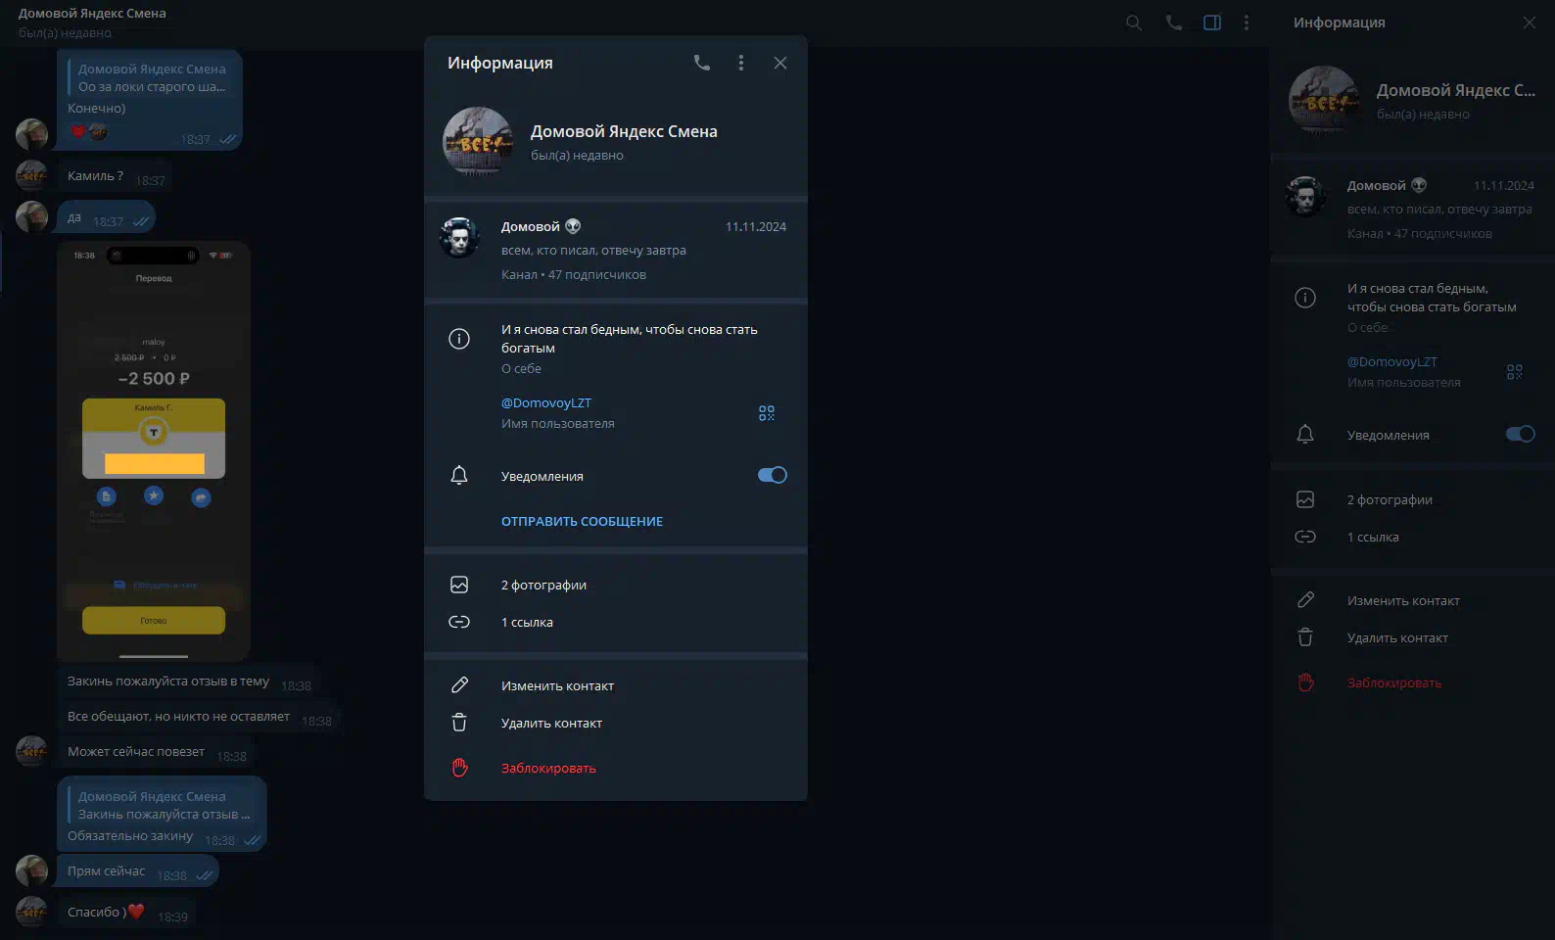
Task: Close the right Информация side panel
Action: [x=1530, y=23]
